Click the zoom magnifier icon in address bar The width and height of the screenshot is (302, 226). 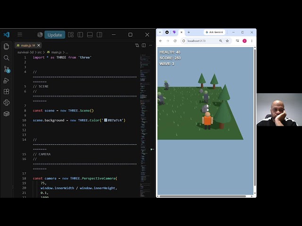tap(221, 41)
